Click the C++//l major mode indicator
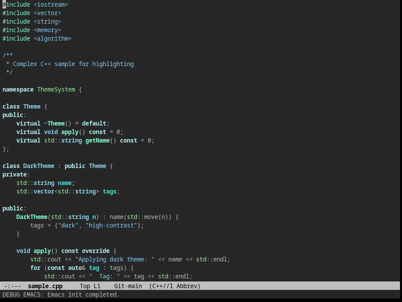This screenshot has height=302, width=402. (163, 286)
